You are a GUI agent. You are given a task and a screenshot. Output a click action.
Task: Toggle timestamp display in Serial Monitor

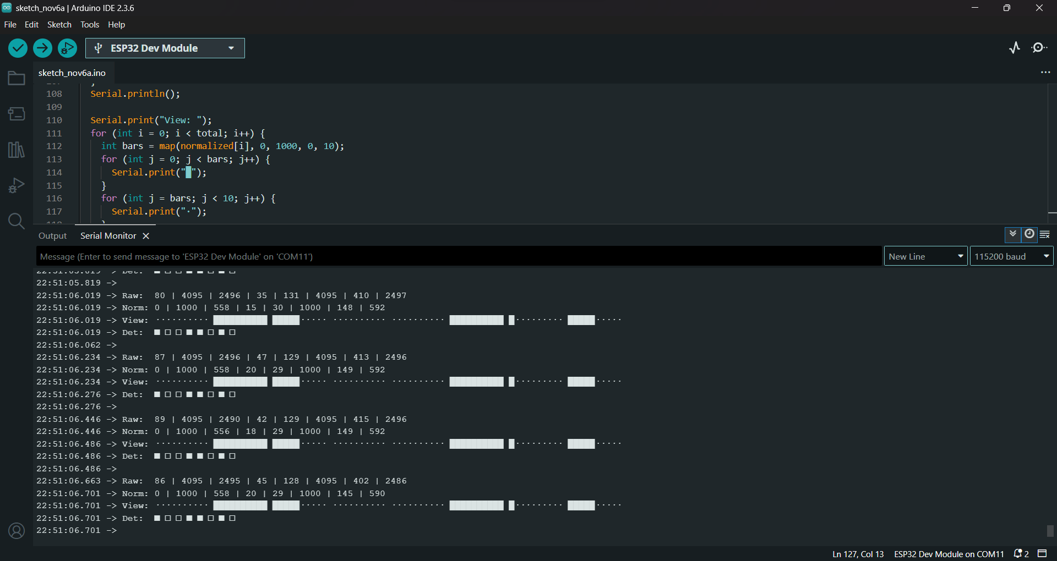click(1029, 234)
